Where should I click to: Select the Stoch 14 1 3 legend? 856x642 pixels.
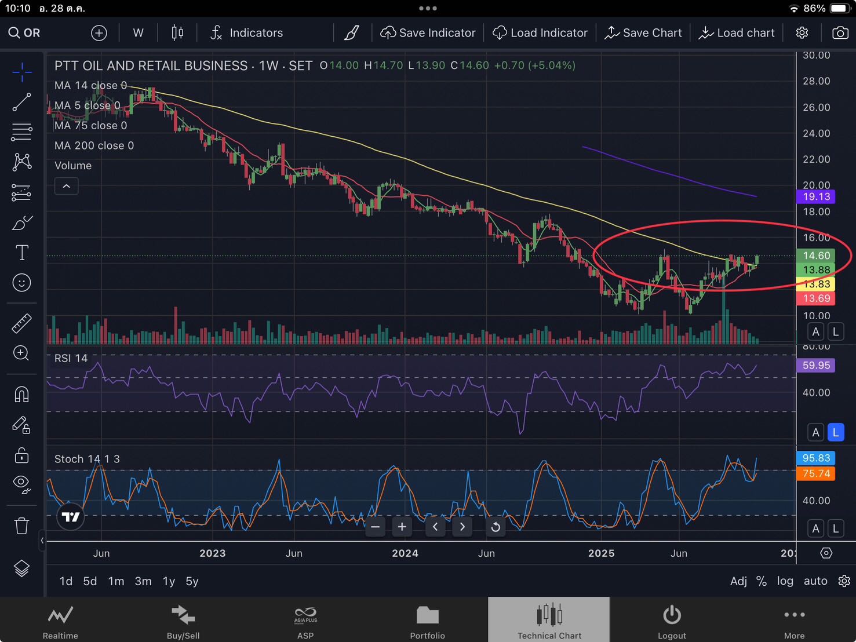(x=87, y=459)
